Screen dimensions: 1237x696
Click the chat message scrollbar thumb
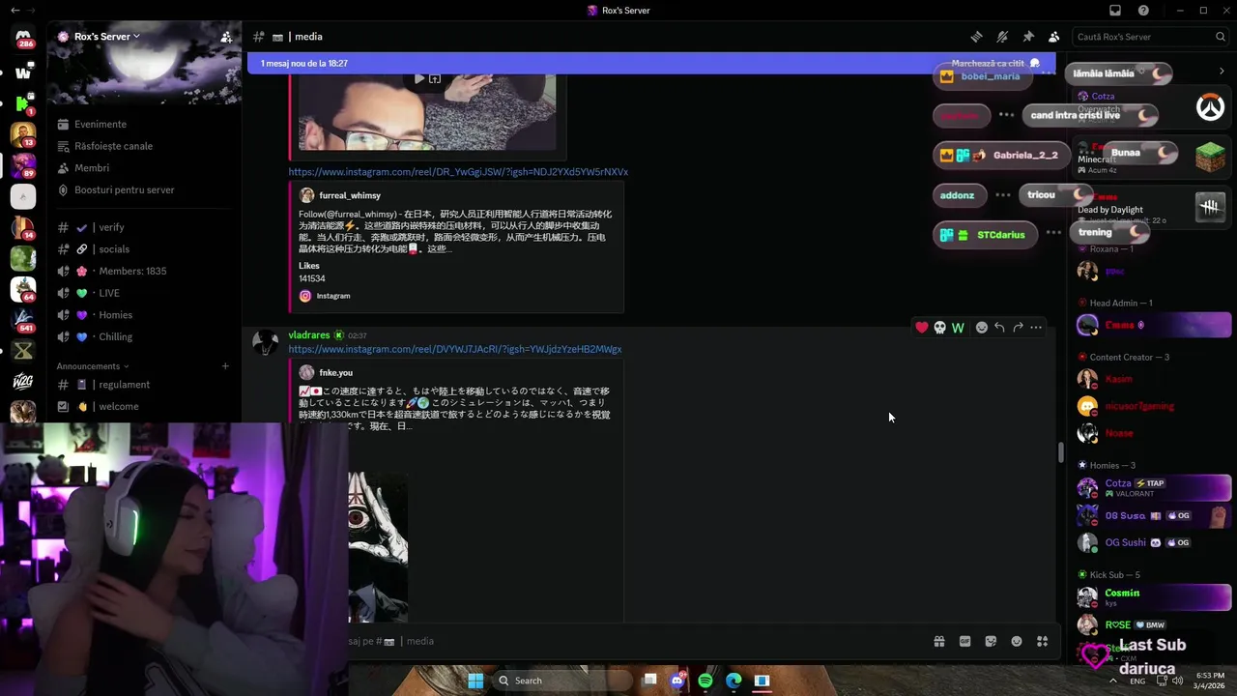pyautogui.click(x=1060, y=451)
